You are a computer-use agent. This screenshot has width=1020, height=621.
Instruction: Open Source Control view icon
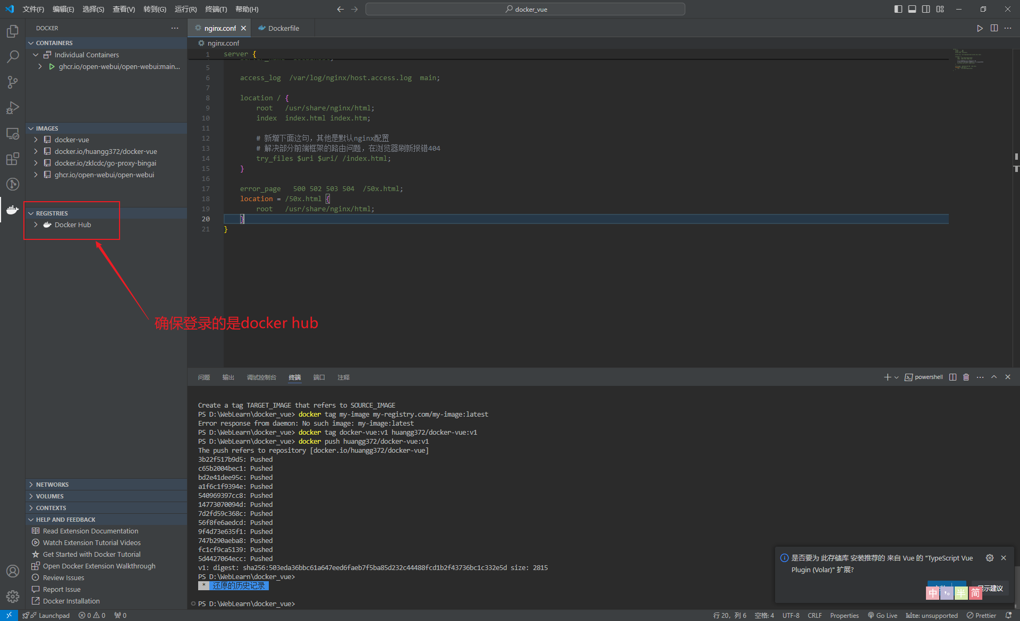point(13,82)
